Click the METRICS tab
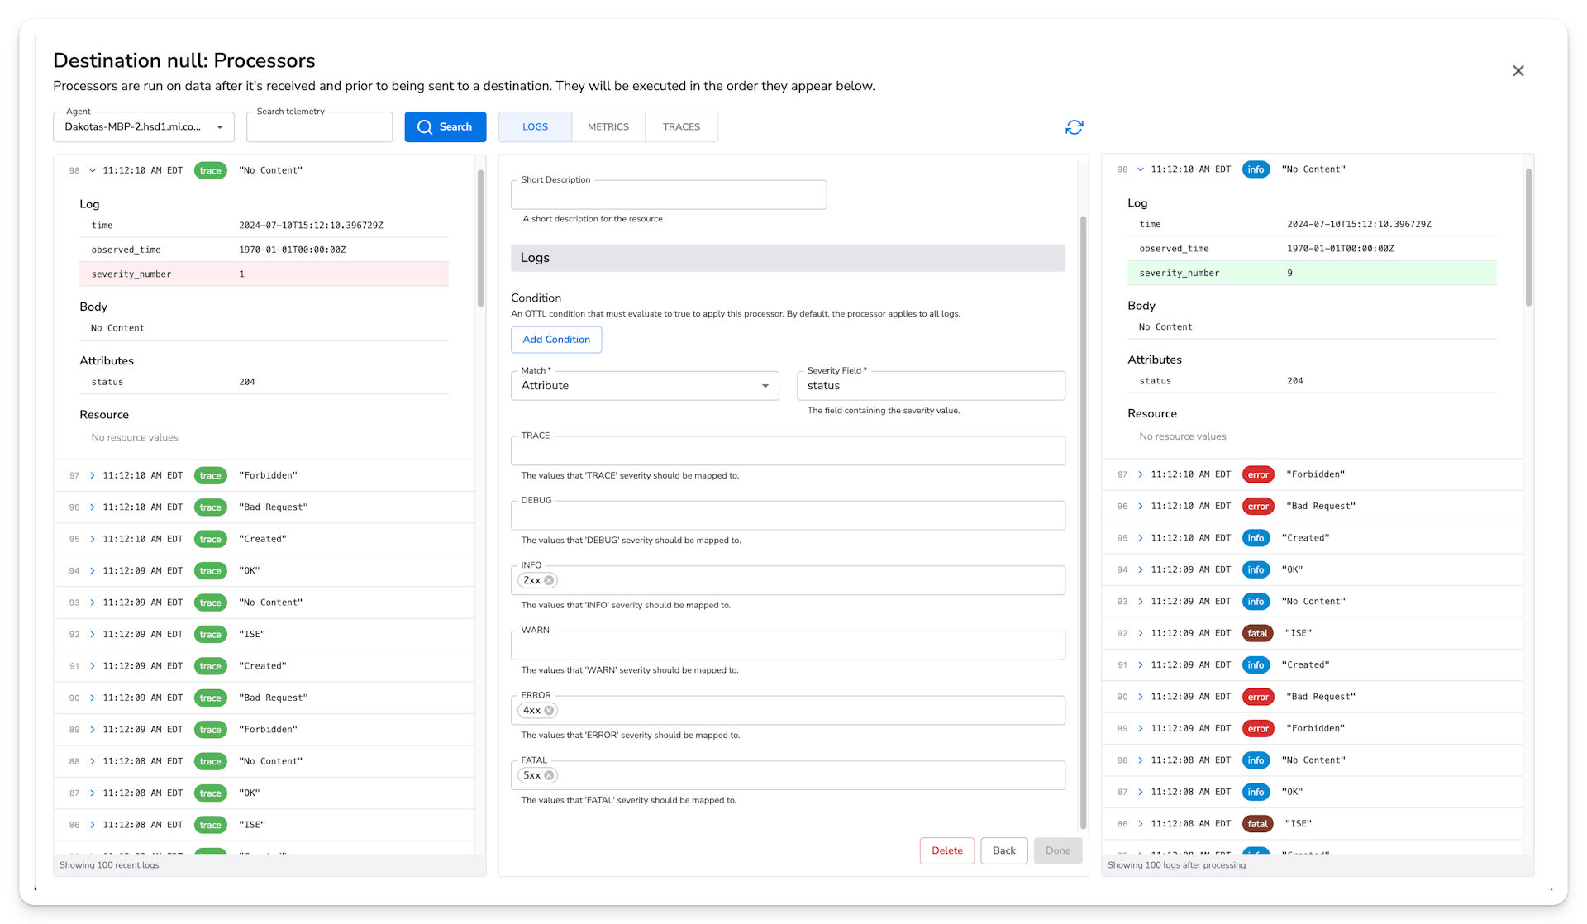The width and height of the screenshot is (1587, 924). point(608,126)
